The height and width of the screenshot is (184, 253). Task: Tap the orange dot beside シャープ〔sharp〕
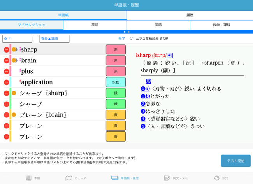tap(14, 93)
